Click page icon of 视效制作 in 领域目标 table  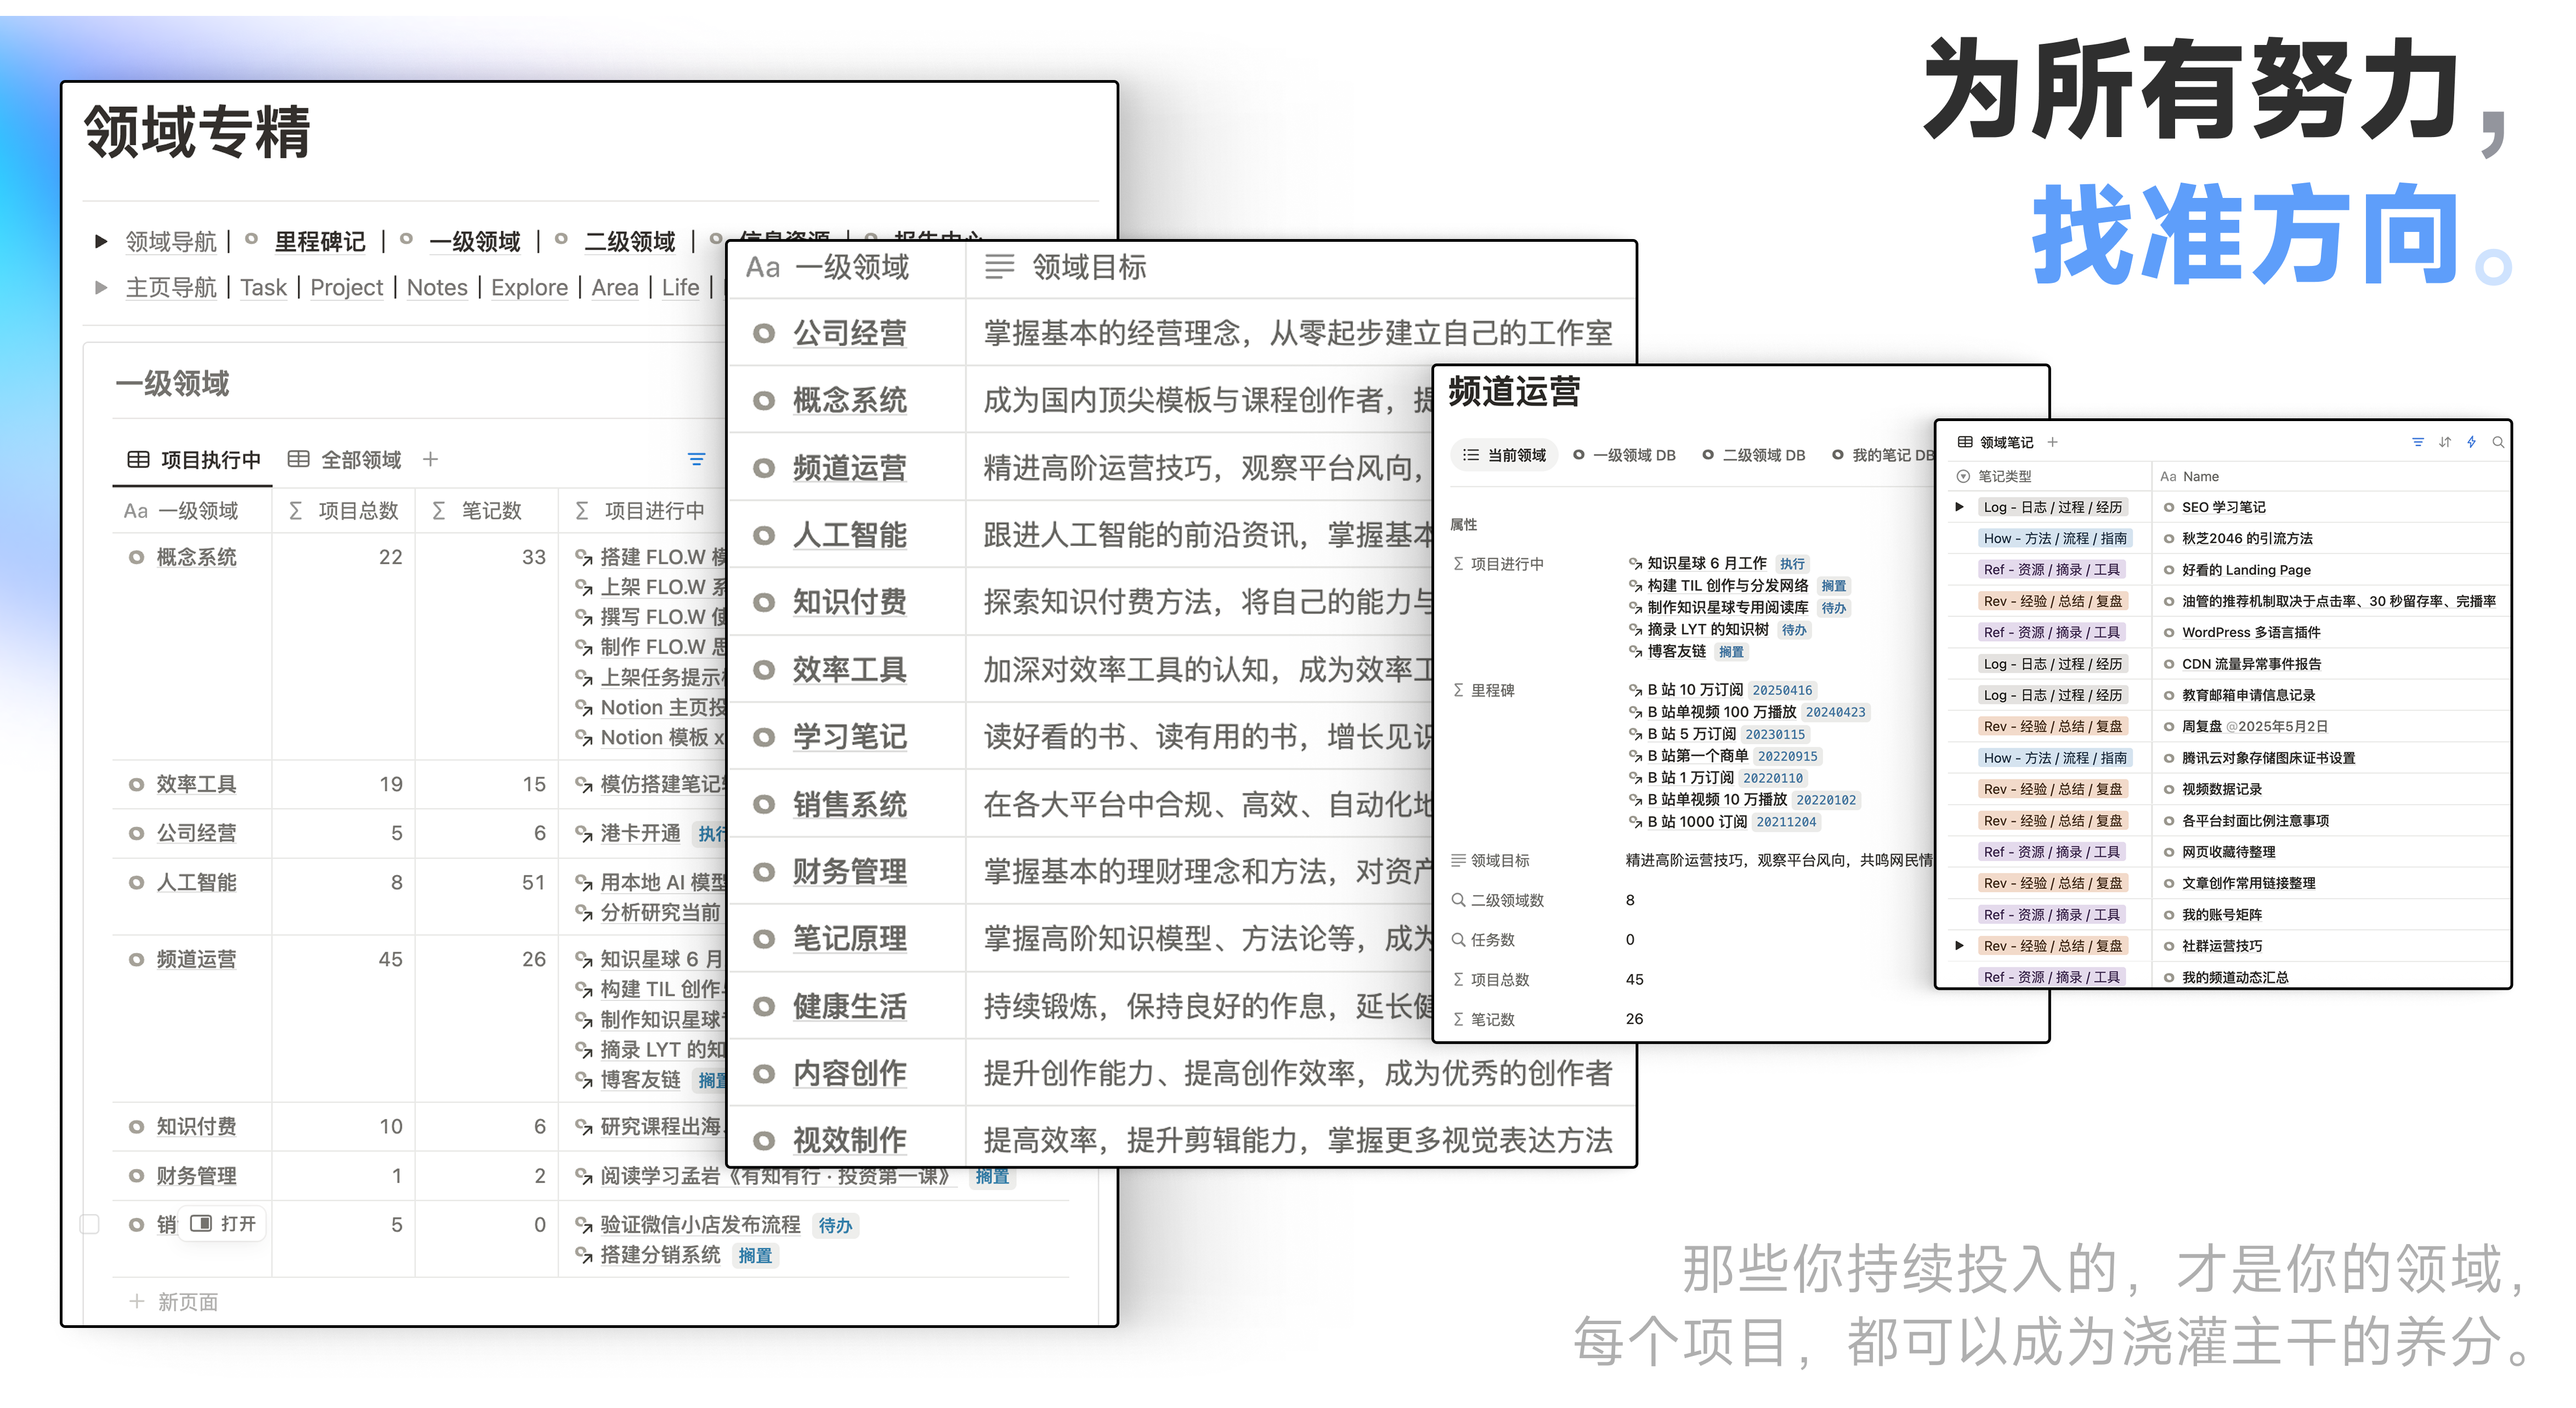pos(764,1140)
